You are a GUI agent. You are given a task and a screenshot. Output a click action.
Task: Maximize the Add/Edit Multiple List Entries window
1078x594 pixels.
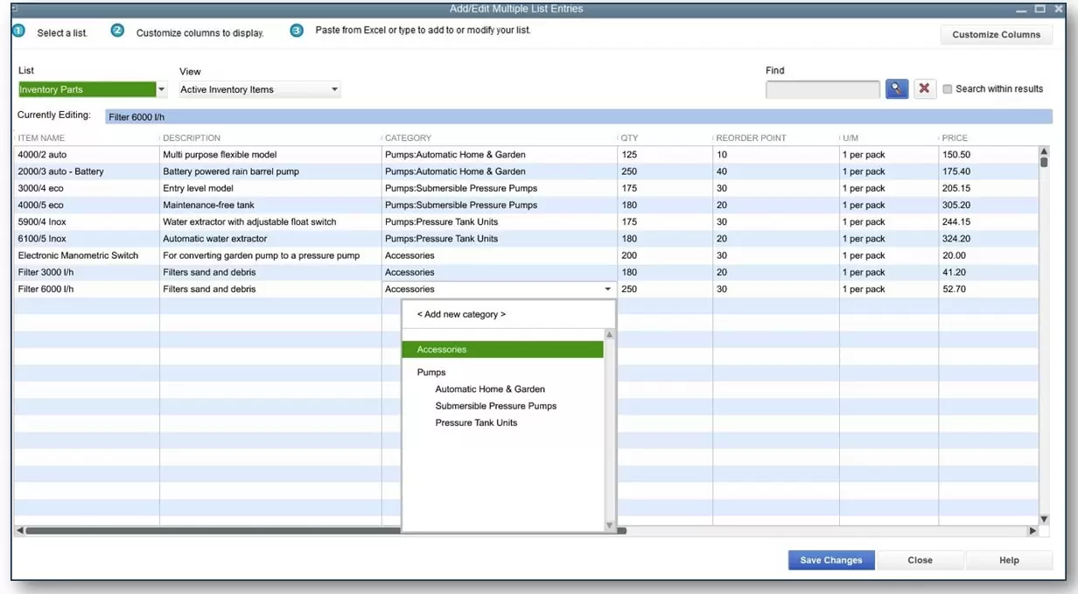click(x=1039, y=9)
